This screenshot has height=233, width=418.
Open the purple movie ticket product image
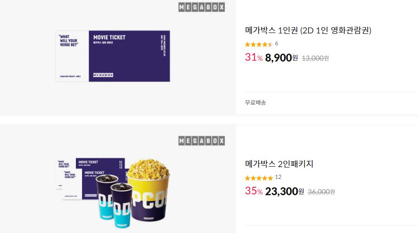point(113,56)
